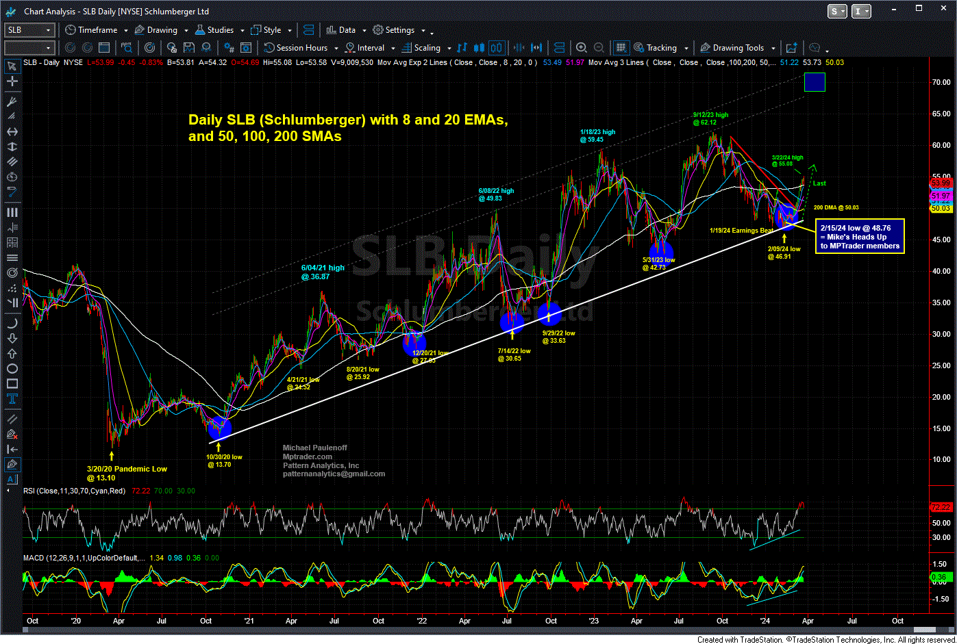Image resolution: width=957 pixels, height=644 pixels.
Task: Open the Drawing menu
Action: click(x=156, y=30)
